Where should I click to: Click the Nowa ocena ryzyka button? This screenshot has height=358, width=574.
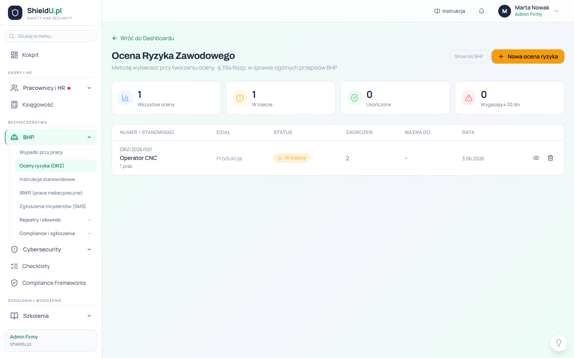point(528,56)
